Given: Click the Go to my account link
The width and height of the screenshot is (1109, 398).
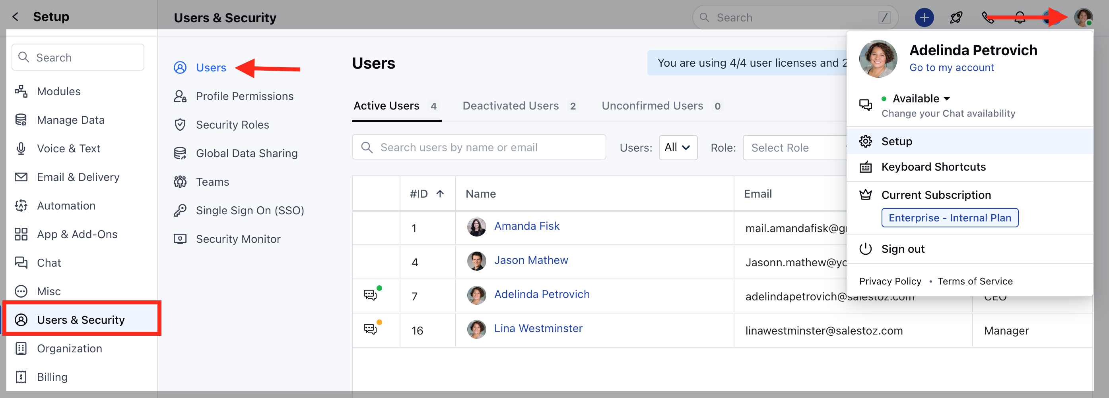Looking at the screenshot, I should (x=952, y=67).
